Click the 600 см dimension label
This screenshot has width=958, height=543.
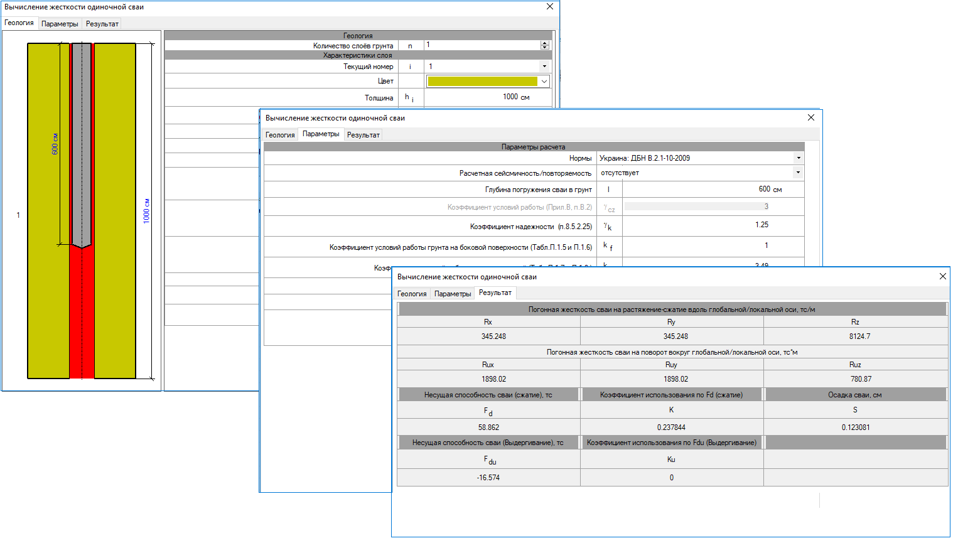tap(55, 144)
